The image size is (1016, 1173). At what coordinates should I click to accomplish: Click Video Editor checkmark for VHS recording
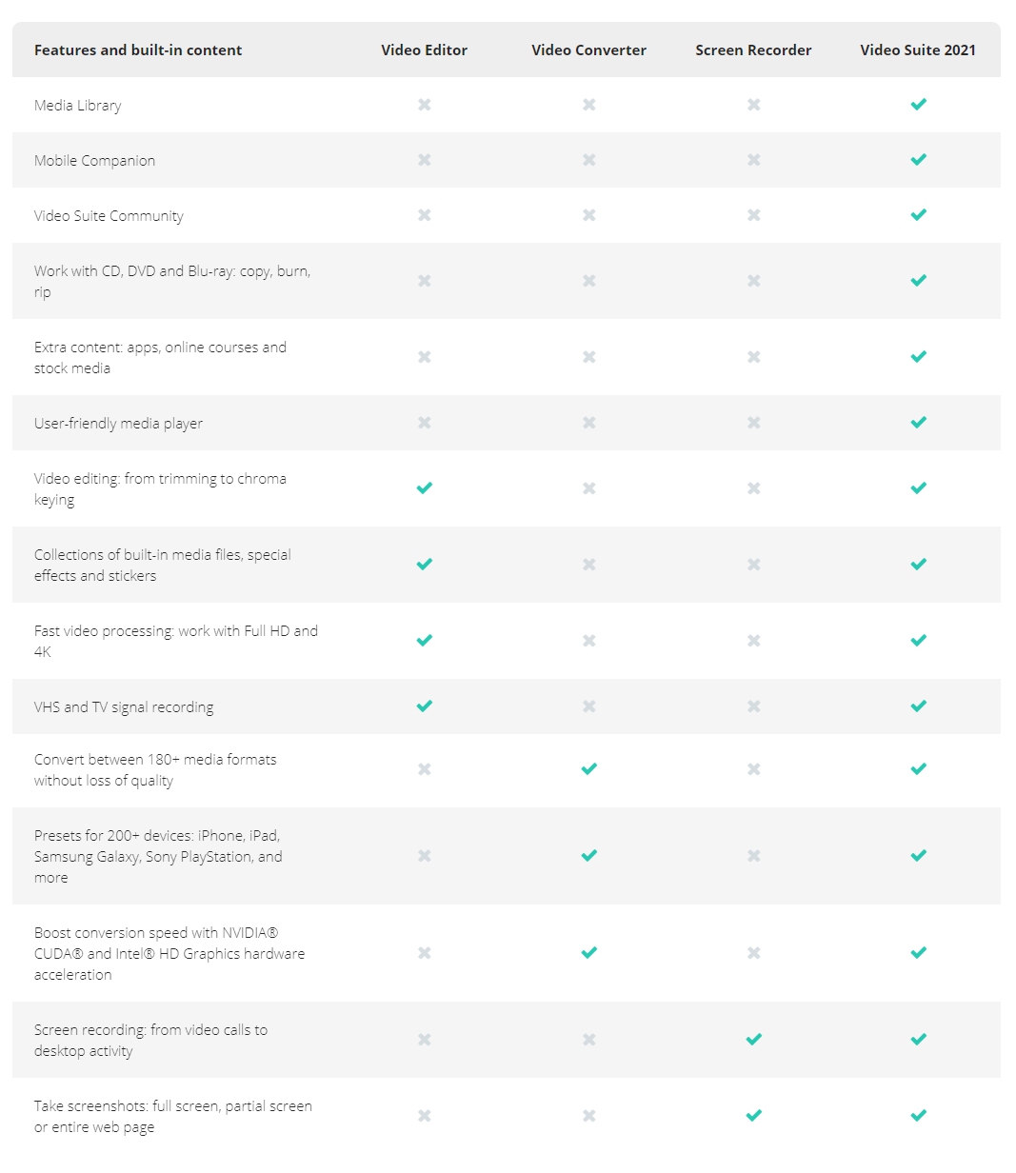[x=425, y=706]
